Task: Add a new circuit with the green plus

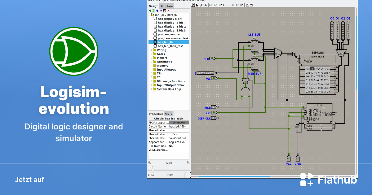Action: click(150, 11)
